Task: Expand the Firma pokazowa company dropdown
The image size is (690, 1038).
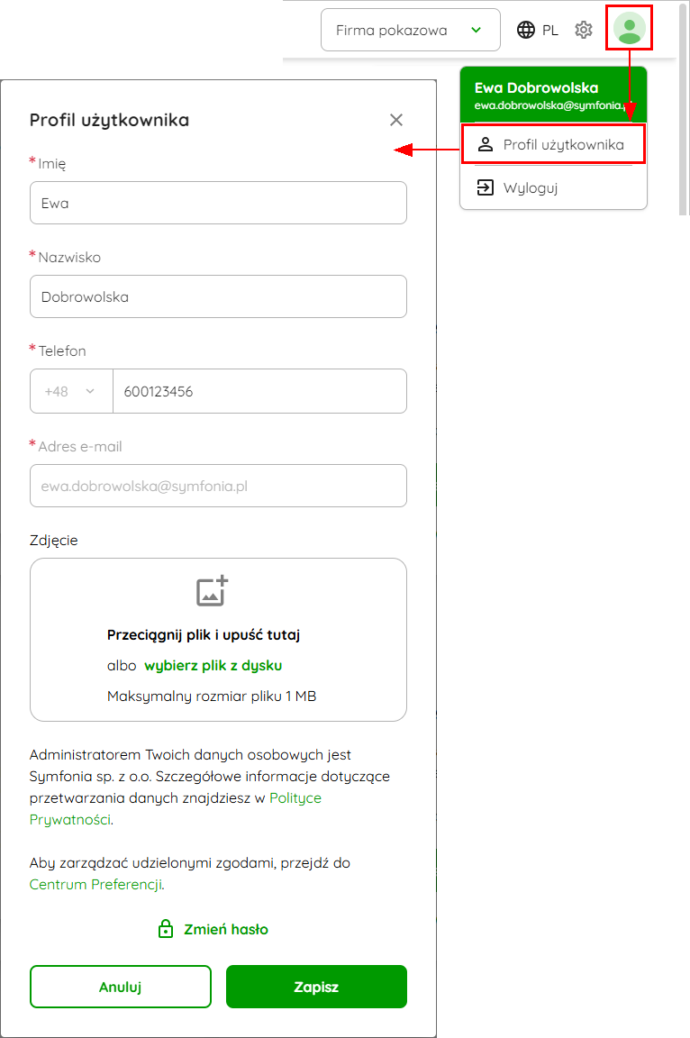Action: tap(410, 30)
